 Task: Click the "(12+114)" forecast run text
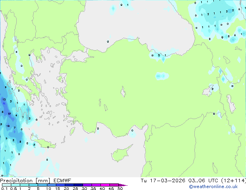234,181
